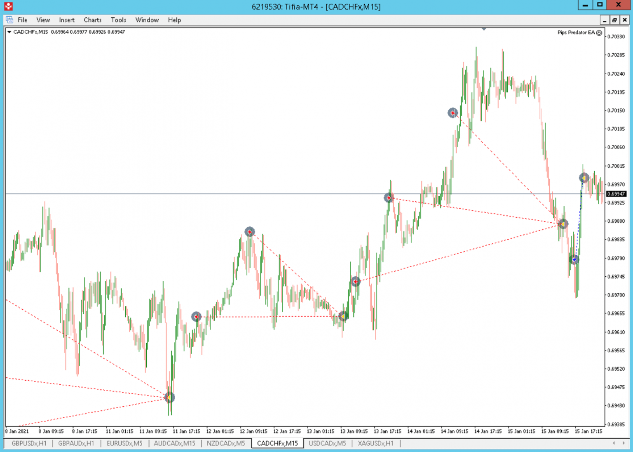
Task: Click the gray chart shift triangle at top of chart
Action: tap(484, 29)
